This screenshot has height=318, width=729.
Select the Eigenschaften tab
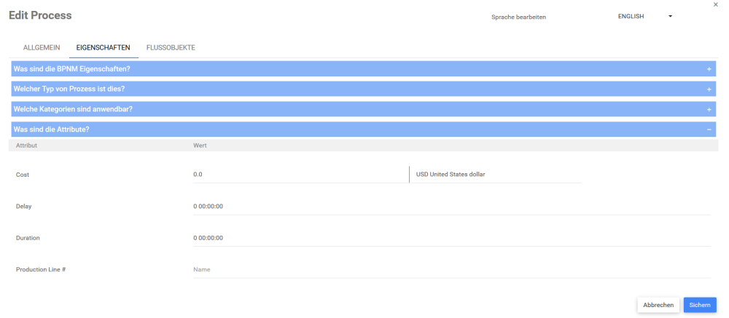104,48
